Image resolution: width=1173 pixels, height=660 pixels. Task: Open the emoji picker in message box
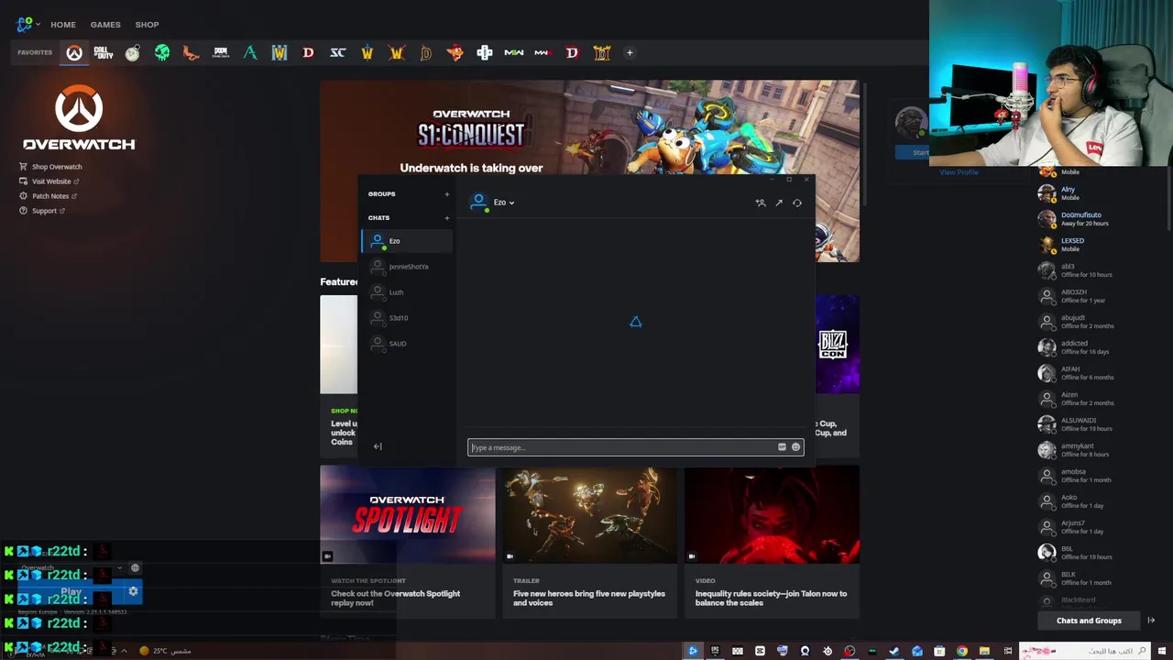pos(795,447)
